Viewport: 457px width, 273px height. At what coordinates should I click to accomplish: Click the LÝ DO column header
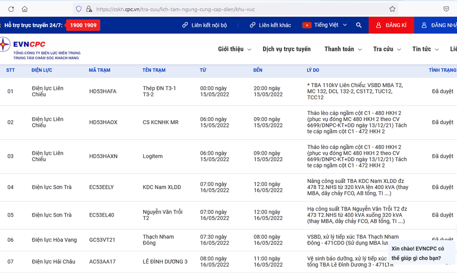pos(313,70)
